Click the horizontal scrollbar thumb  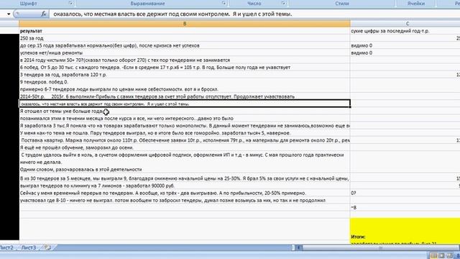pos(380,247)
